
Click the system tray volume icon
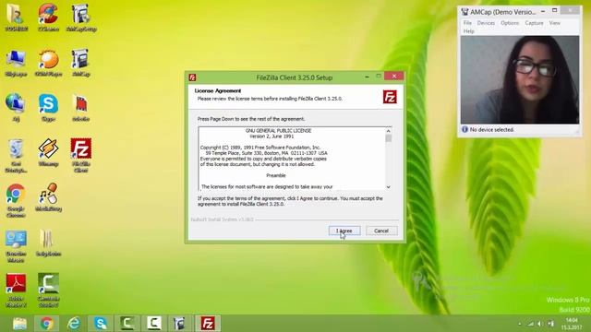(539, 324)
